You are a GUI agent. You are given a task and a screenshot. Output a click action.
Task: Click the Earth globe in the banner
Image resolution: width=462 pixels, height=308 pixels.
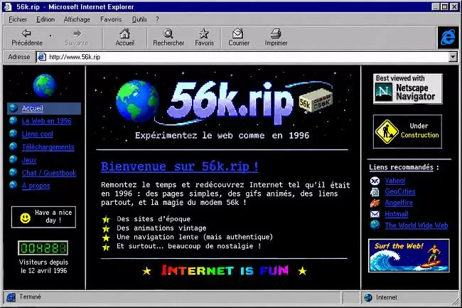click(136, 101)
